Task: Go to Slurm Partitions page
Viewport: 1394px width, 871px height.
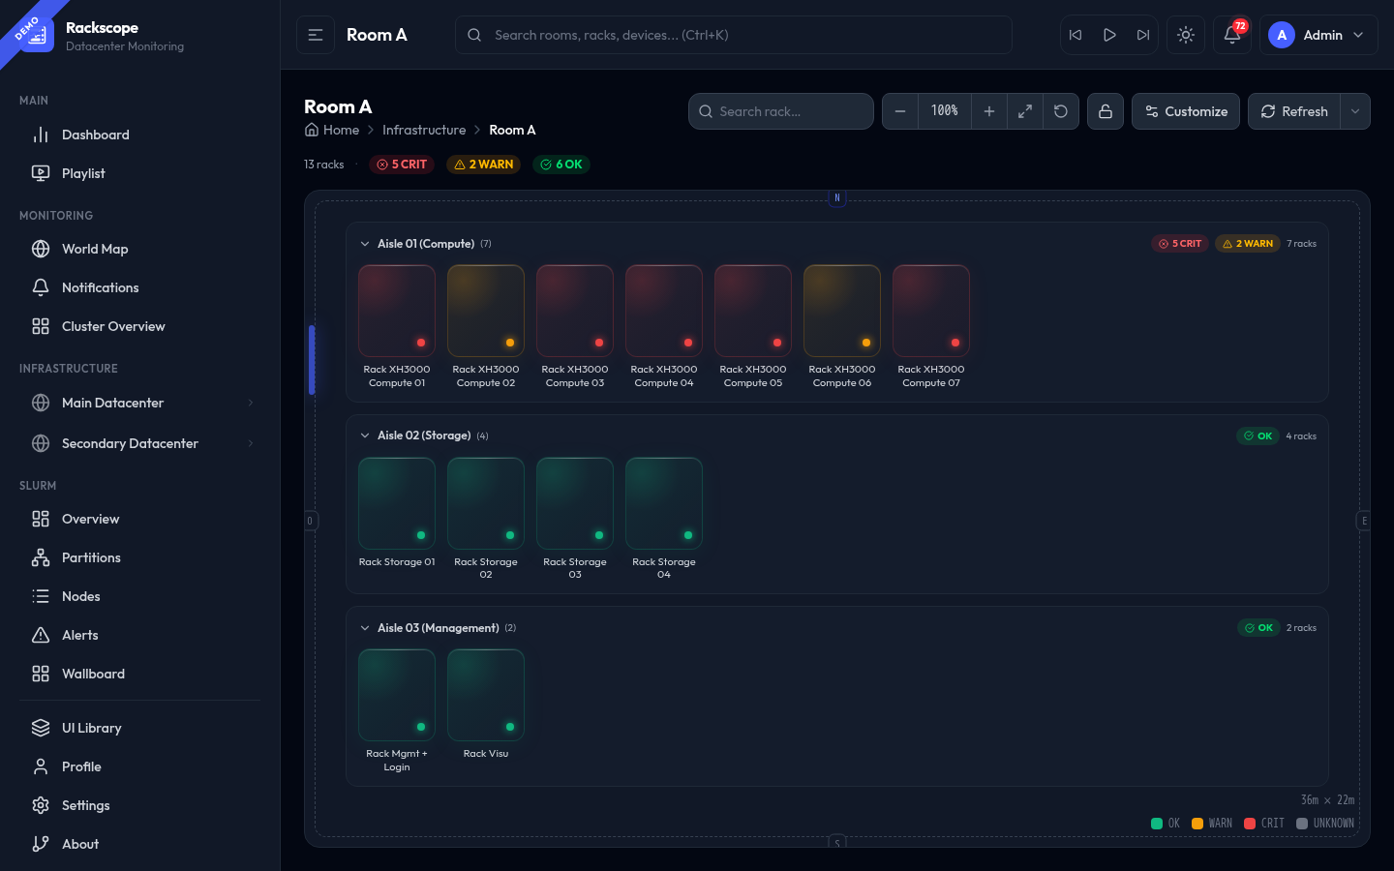Action: [x=91, y=557]
